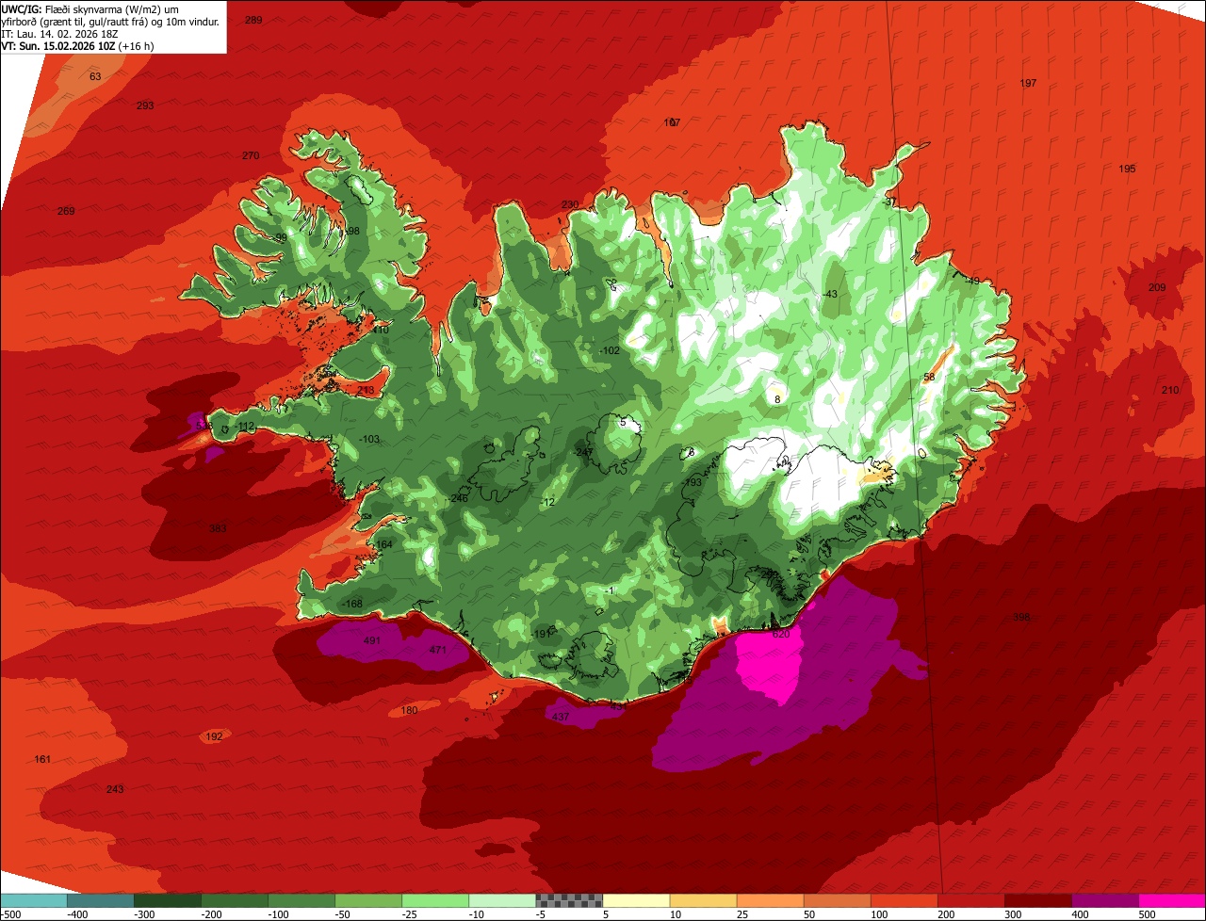The height and width of the screenshot is (921, 1206).
Task: Click the value 12 in the interior
Action: (549, 502)
